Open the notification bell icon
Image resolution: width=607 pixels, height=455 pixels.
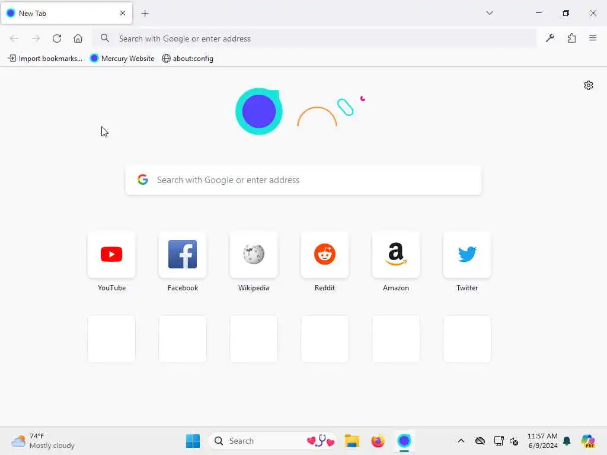[567, 441]
